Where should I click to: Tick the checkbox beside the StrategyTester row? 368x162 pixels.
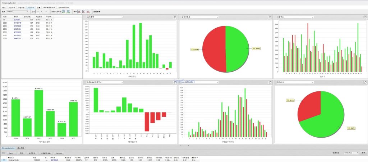click(4, 160)
